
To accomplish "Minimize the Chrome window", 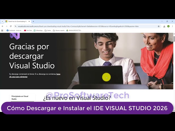I will click(x=162, y=21).
